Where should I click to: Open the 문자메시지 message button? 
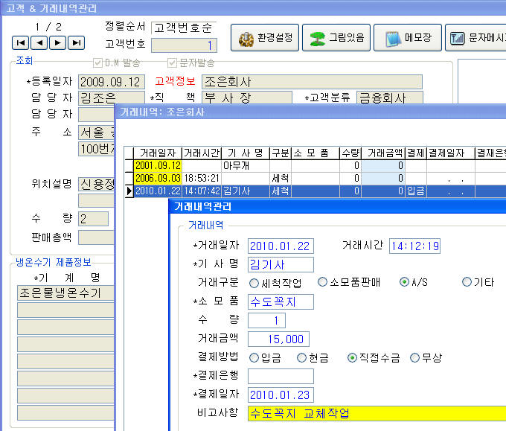tap(476, 36)
